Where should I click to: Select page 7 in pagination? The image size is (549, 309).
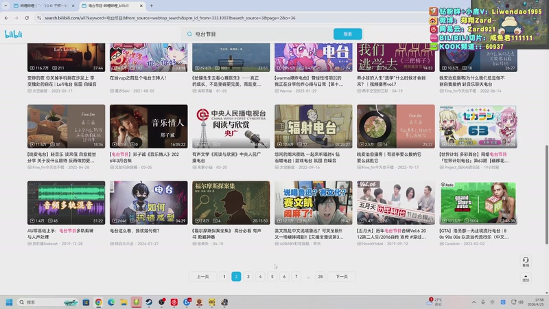pos(296,277)
